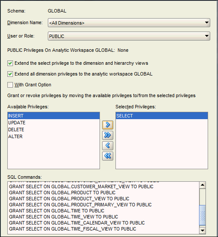Click SQL Commands scroll up arrow
The width and height of the screenshot is (218, 237).
(202, 185)
